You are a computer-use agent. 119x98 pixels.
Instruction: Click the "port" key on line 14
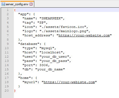[29, 65]
